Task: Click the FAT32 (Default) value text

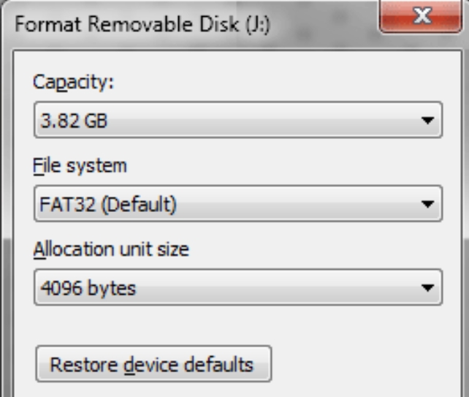Action: point(107,205)
